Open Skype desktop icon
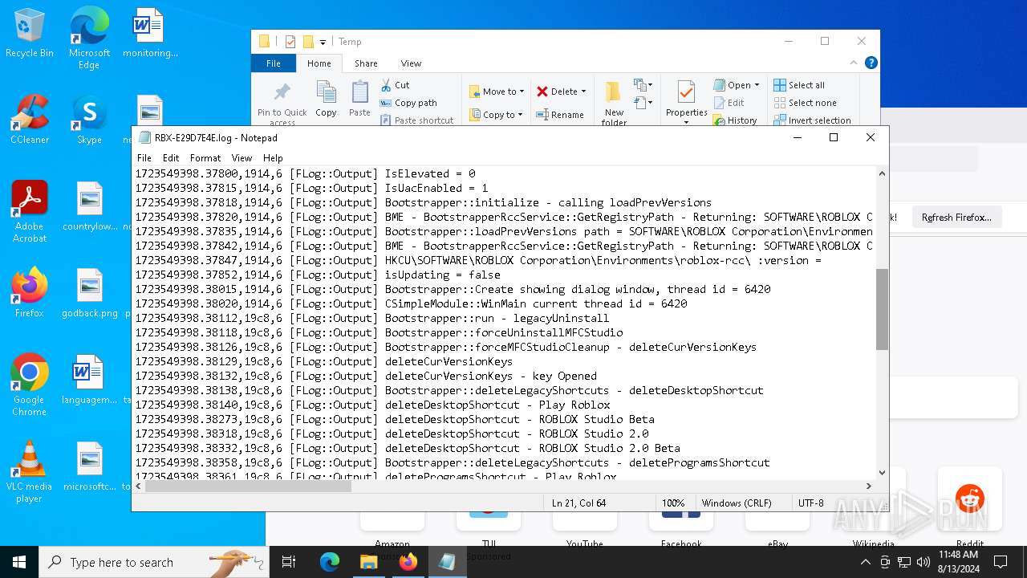Viewport: 1027px width, 578px height. click(x=89, y=120)
